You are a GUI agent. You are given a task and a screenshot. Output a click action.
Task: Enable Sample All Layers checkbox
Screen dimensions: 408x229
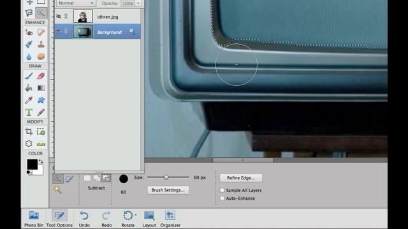pyautogui.click(x=222, y=190)
